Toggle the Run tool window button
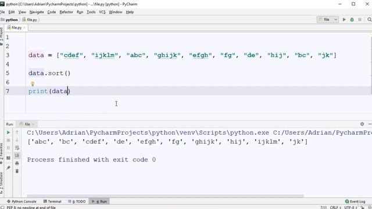Screen dimensions: 372x209 (99, 201)
